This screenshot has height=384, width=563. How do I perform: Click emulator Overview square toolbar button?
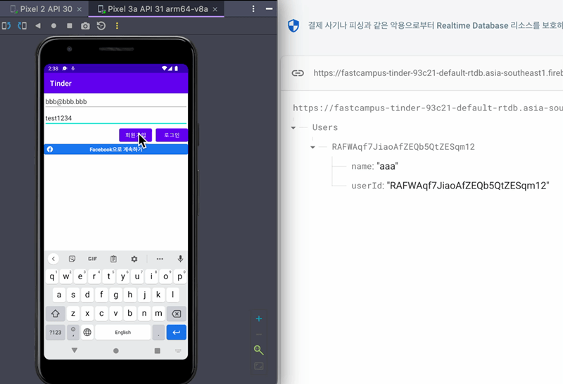click(69, 26)
